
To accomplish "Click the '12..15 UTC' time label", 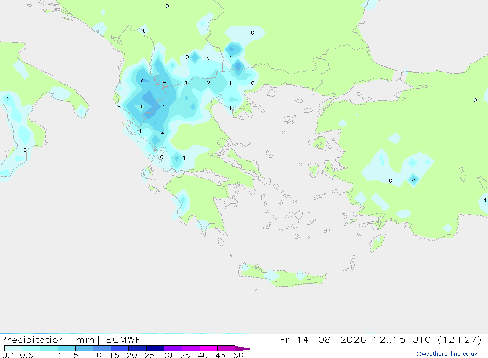I will 403,339.
